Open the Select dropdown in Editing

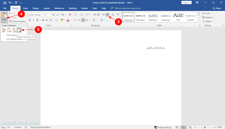pos(208,21)
